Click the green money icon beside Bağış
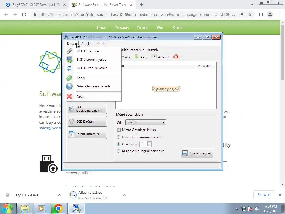This screenshot has height=214, width=285. pyautogui.click(x=69, y=78)
